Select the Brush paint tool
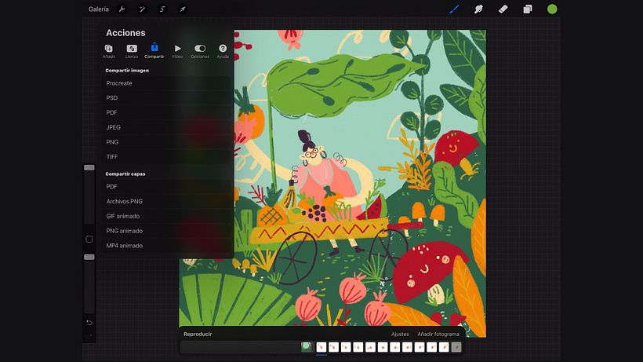 coord(454,9)
